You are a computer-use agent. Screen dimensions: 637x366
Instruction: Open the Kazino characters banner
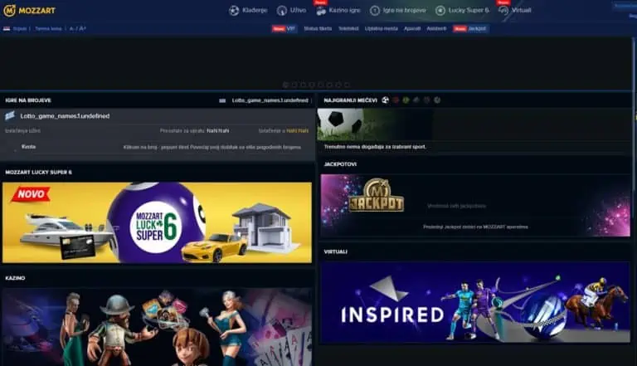click(x=157, y=327)
